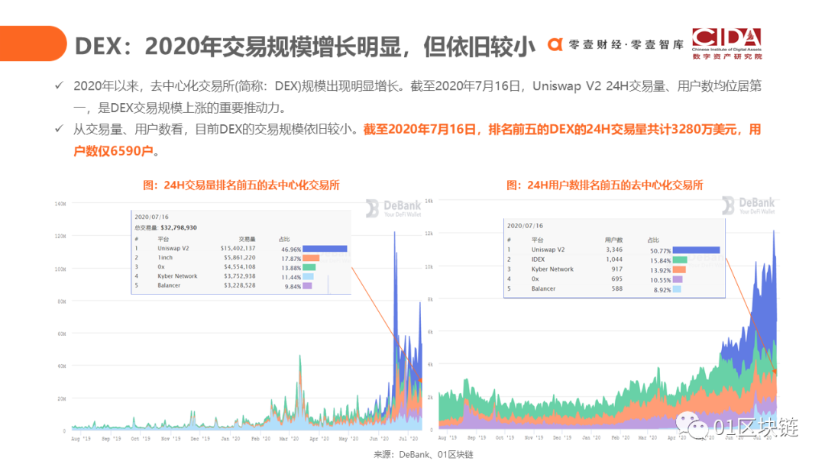Click the 140M label on the volume chart axis
The image size is (825, 464).
(x=60, y=203)
